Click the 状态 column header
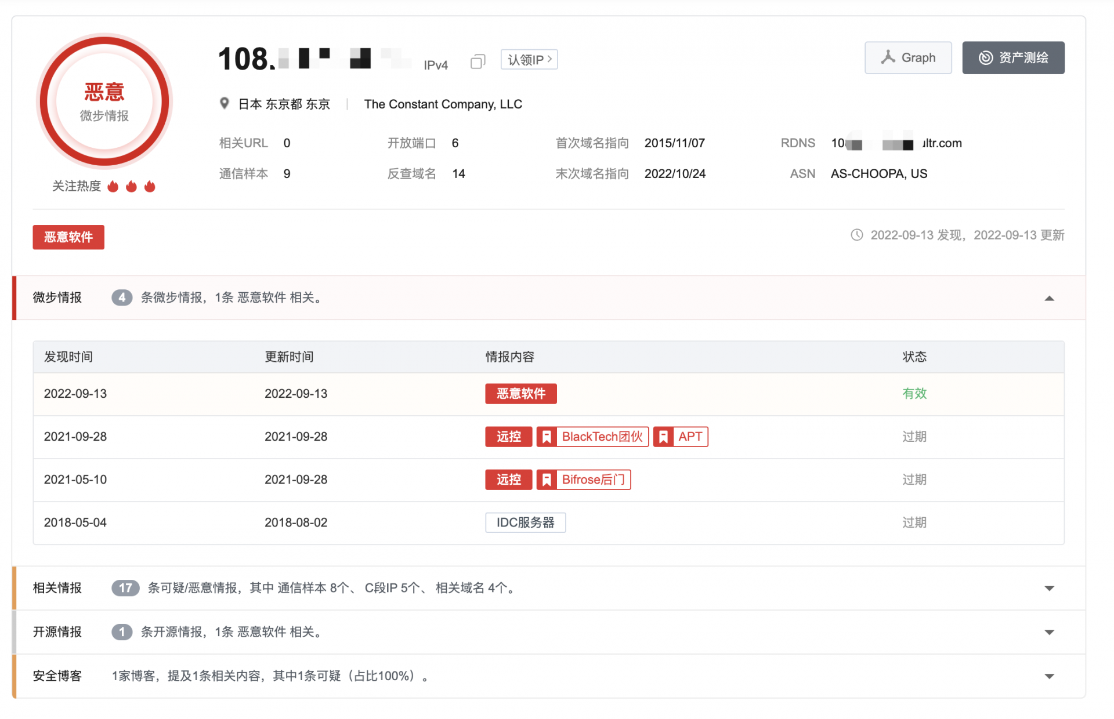Viewport: 1114px width, 719px height. (x=914, y=357)
